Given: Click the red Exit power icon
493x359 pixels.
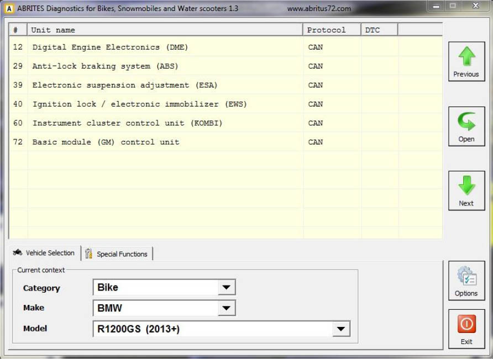Looking at the screenshot, I should 466,324.
